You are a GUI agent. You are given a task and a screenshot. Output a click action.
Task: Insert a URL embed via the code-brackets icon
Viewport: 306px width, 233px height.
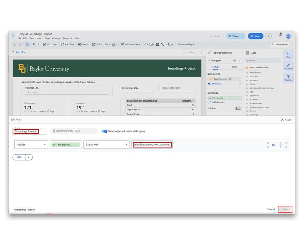[x=146, y=44]
